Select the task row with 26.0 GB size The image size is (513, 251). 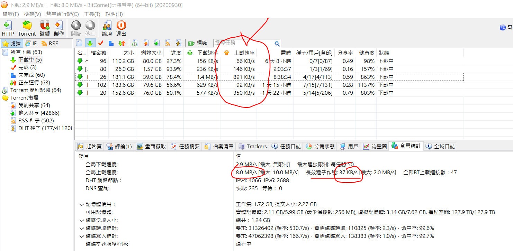point(269,69)
